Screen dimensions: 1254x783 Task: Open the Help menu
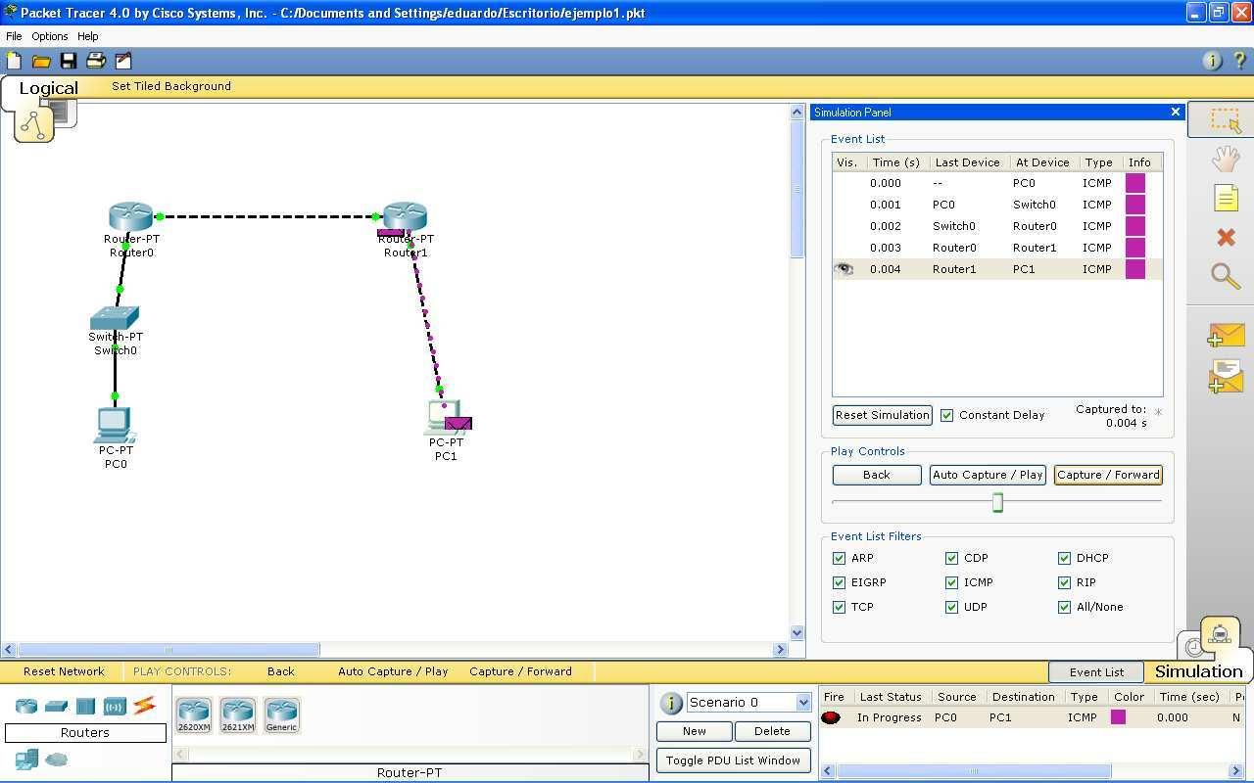point(87,36)
